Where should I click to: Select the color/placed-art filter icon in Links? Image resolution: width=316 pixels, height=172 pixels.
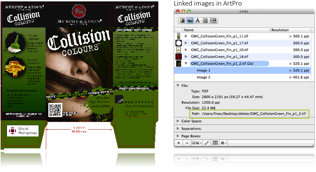(182, 20)
